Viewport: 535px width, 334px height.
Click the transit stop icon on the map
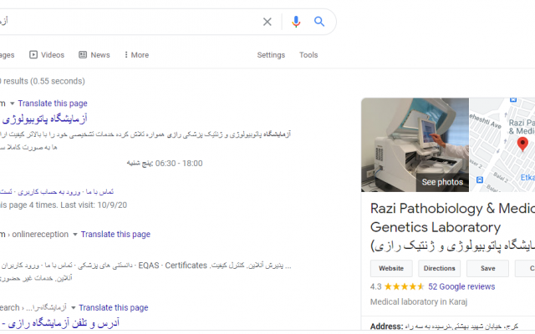tap(479, 180)
